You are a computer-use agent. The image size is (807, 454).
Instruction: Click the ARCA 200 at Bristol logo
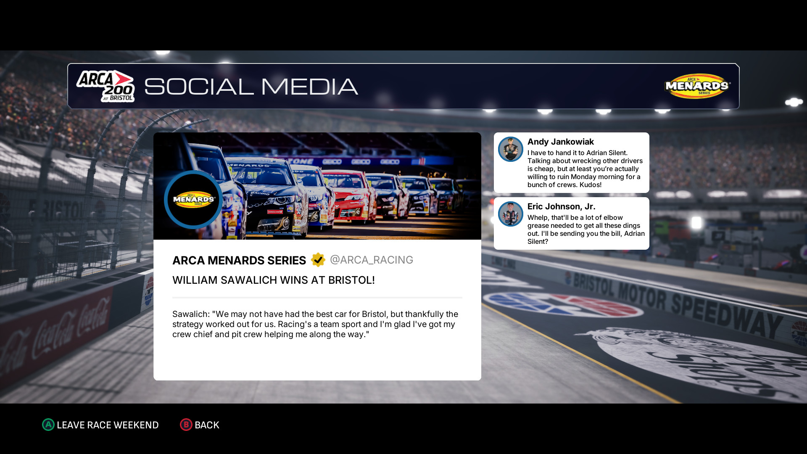[105, 86]
